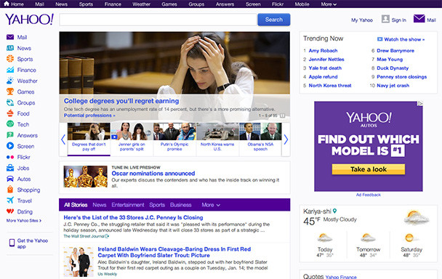Open the Sports basketball icon in the sidebar
The image size is (442, 279).
click(x=10, y=59)
